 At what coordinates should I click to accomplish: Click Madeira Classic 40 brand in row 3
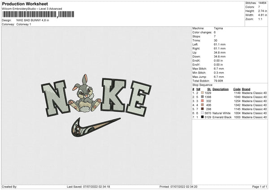(x=254, y=101)
